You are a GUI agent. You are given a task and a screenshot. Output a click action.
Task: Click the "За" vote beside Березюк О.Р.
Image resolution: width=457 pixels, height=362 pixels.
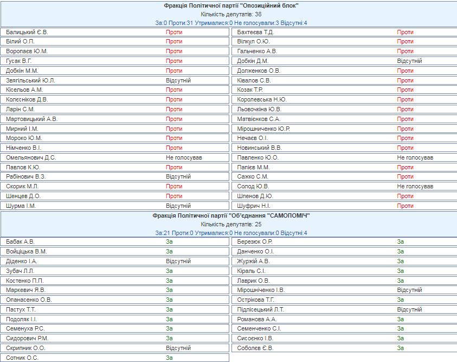coord(401,242)
